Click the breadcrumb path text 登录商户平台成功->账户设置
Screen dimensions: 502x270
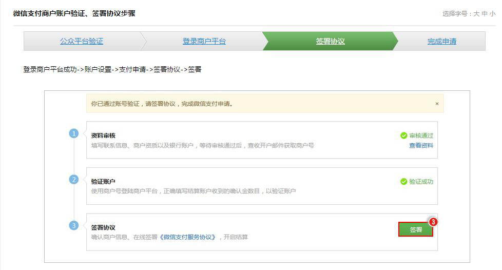click(67, 69)
